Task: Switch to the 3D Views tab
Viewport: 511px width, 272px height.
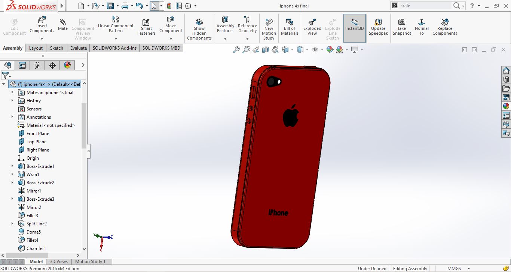Action: point(59,262)
